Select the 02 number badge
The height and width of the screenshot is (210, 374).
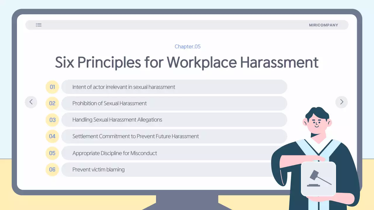(x=52, y=103)
